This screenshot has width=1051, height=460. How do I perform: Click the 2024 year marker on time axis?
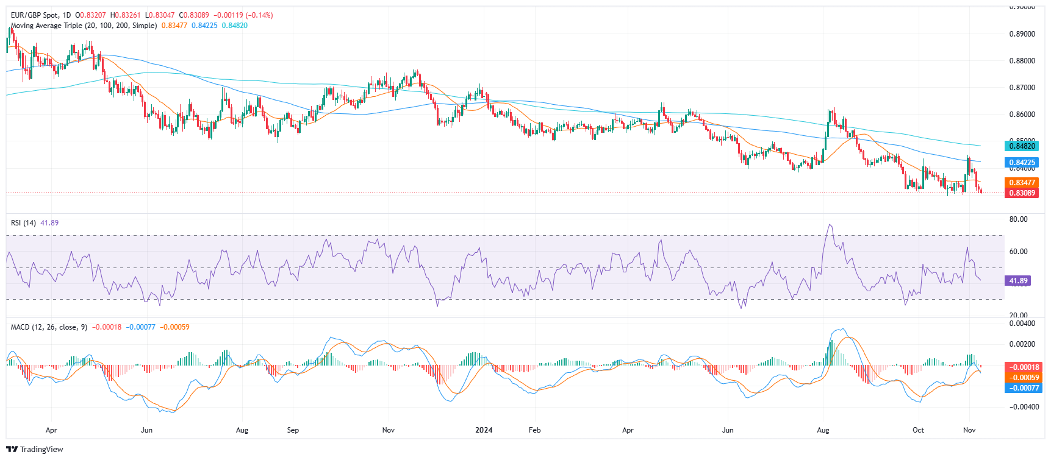click(x=484, y=430)
